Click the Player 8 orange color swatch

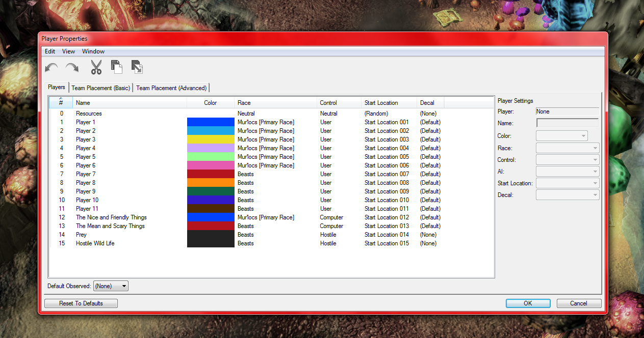pos(211,183)
